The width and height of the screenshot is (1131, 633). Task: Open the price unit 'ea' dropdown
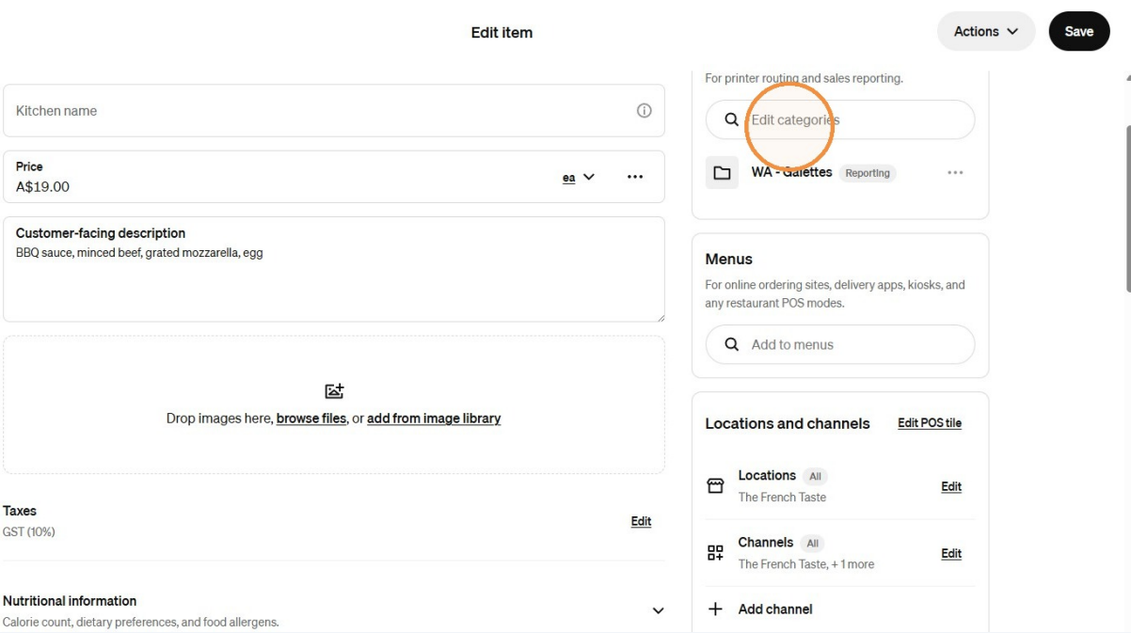[x=579, y=177]
